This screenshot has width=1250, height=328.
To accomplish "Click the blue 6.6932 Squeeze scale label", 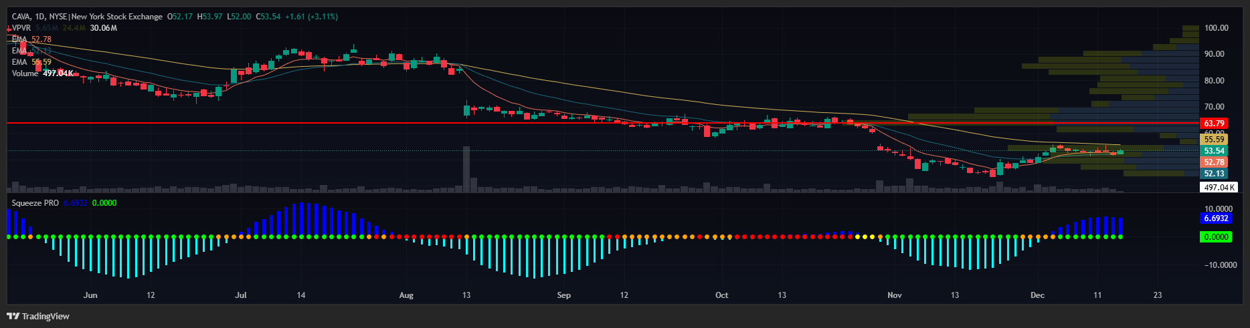I will click(1216, 218).
